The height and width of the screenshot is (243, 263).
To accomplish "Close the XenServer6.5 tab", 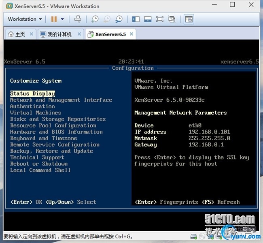I will pyautogui.click(x=131, y=34).
